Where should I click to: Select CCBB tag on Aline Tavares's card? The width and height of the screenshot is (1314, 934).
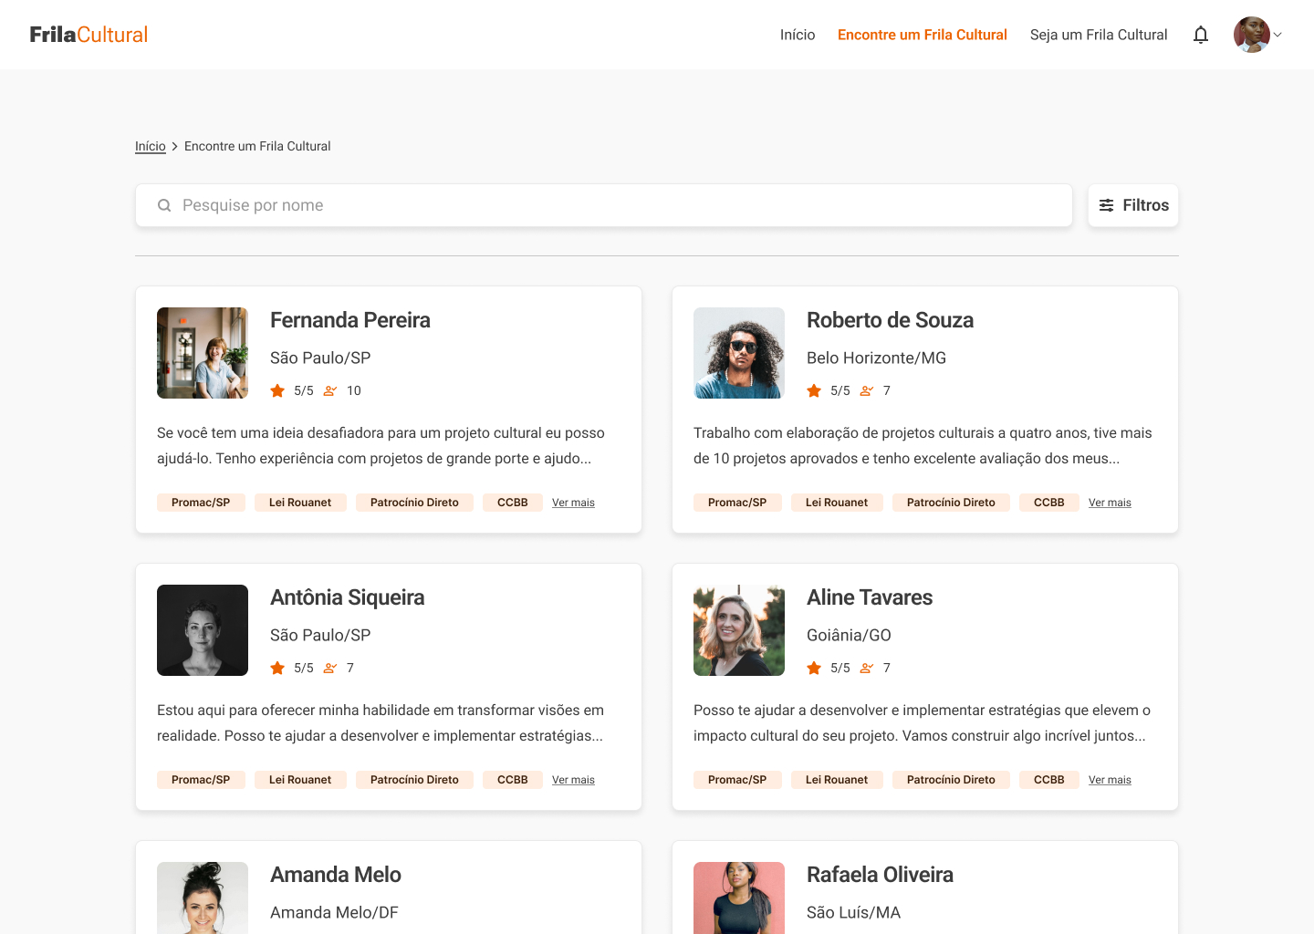[x=1049, y=780]
